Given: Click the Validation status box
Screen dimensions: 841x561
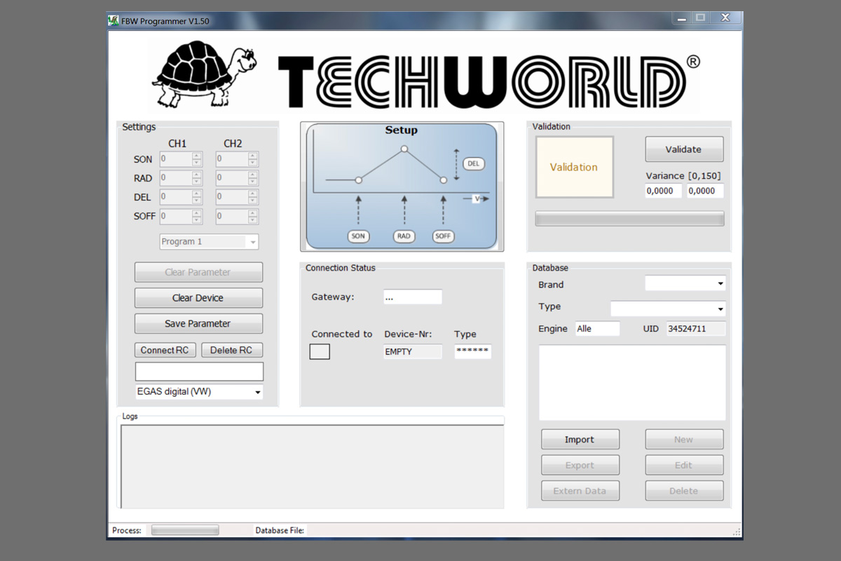Looking at the screenshot, I should coord(575,167).
